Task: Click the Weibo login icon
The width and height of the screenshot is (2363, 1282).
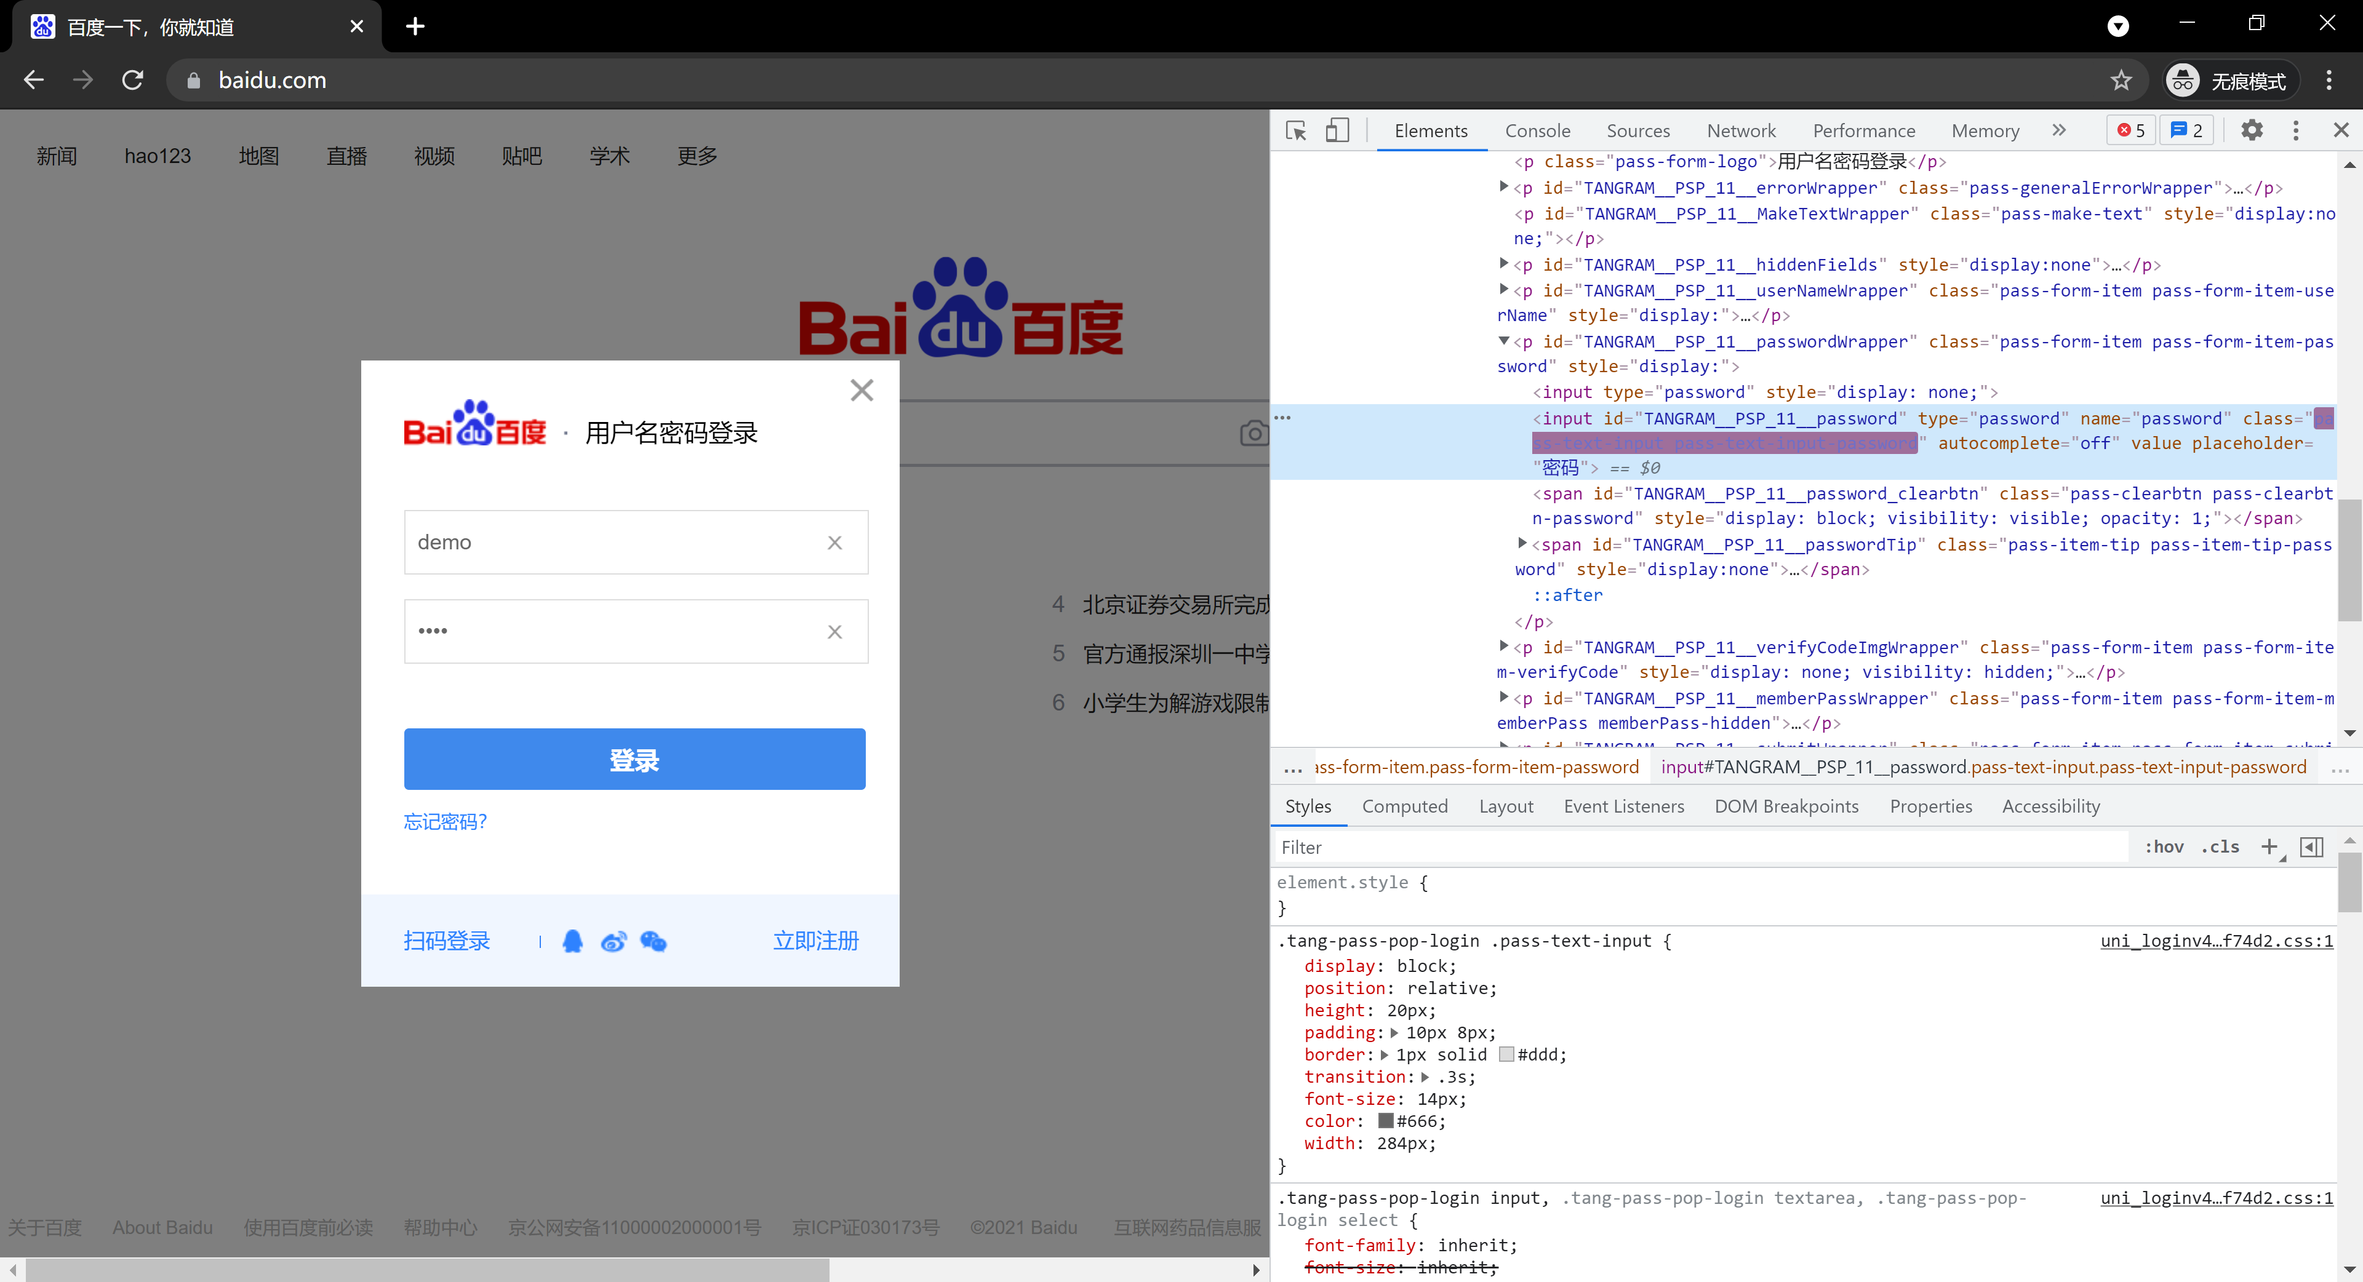Action: tap(613, 941)
